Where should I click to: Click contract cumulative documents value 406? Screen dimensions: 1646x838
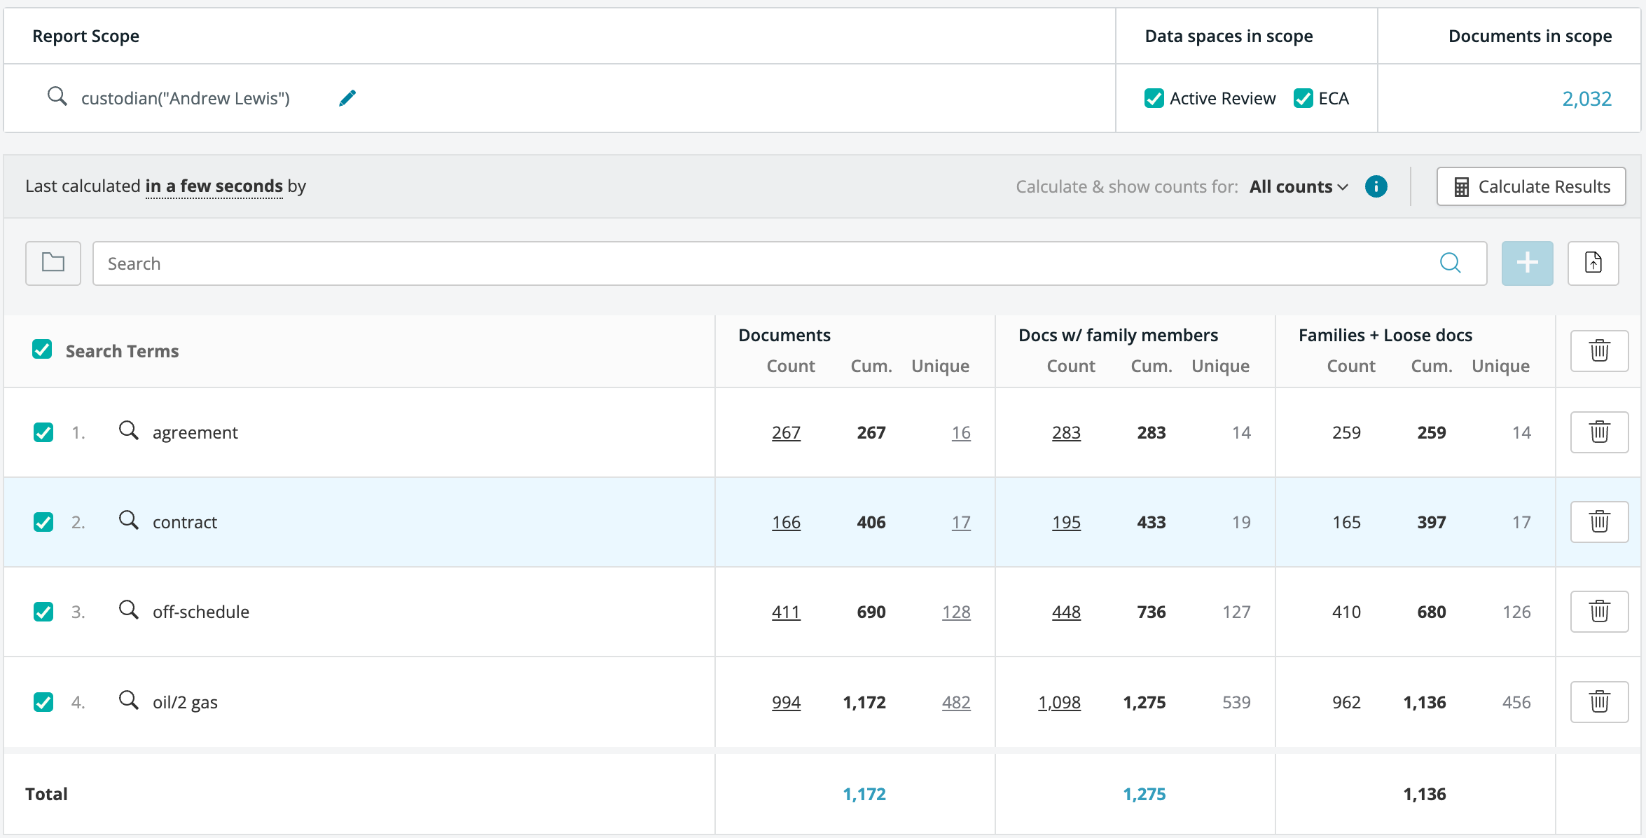(871, 523)
